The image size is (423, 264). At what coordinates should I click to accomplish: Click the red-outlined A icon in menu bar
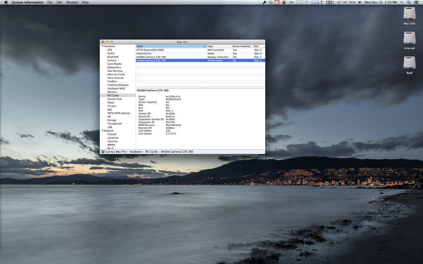(x=277, y=2)
